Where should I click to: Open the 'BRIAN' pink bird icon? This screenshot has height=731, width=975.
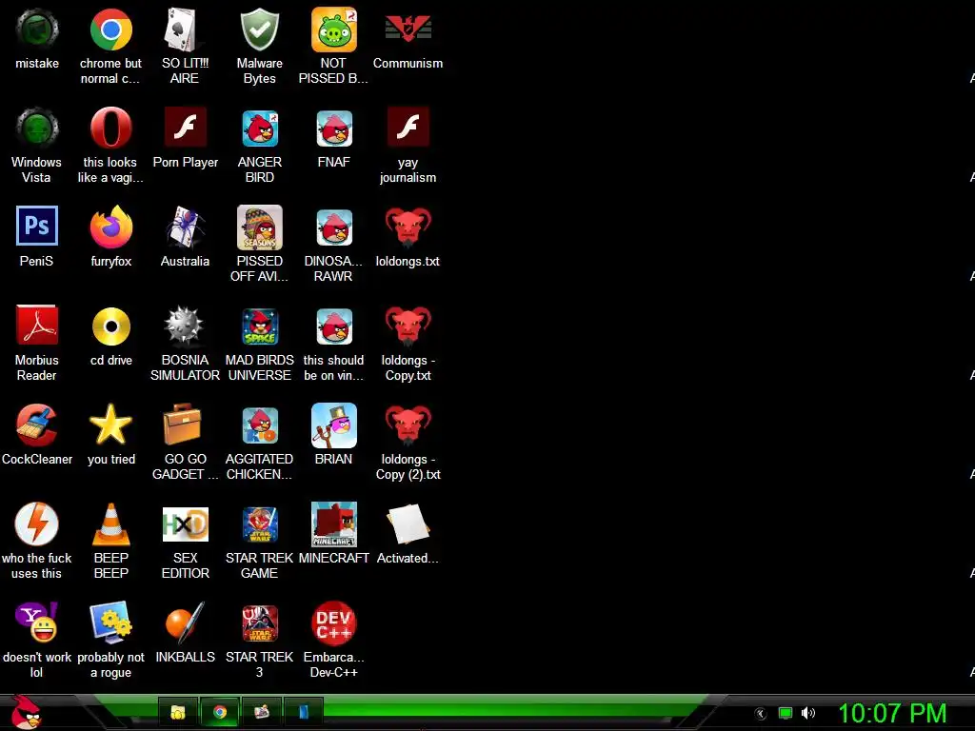[x=334, y=425]
